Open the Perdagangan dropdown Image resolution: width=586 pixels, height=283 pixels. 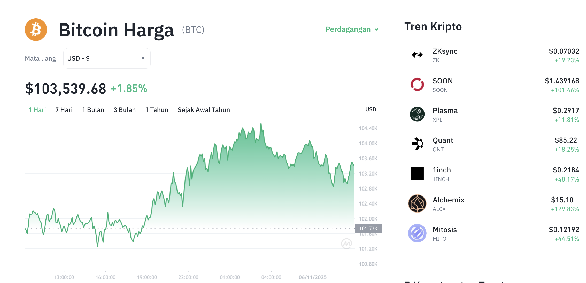point(351,29)
